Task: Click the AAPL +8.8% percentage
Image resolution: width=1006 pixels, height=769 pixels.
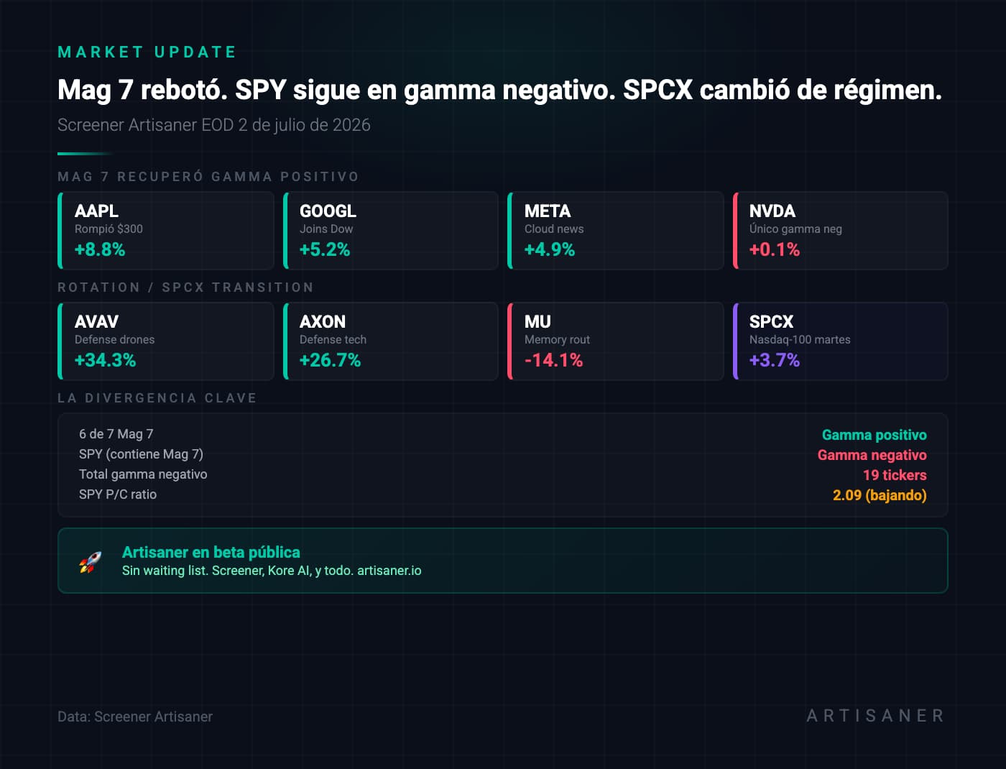Action: (100, 249)
